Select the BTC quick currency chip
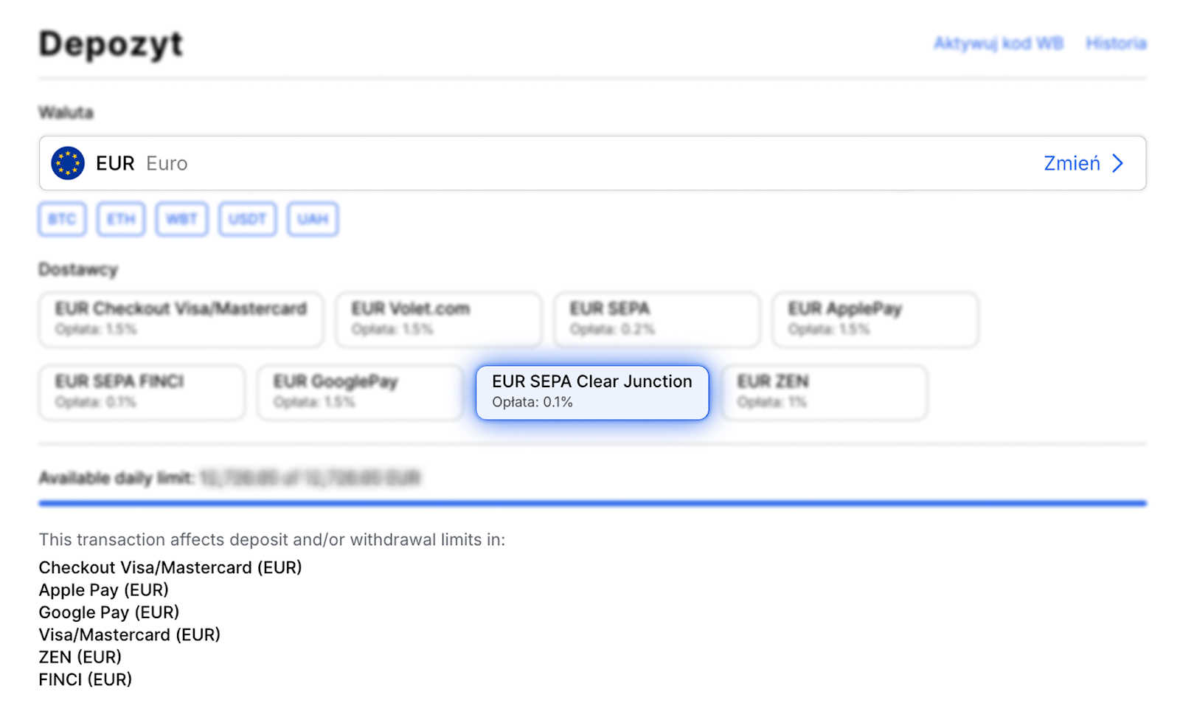 point(62,219)
